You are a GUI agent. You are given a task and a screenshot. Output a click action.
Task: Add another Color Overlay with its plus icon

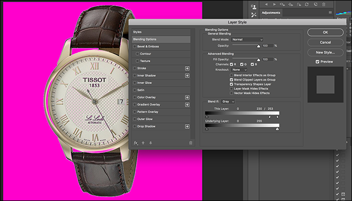click(x=187, y=98)
